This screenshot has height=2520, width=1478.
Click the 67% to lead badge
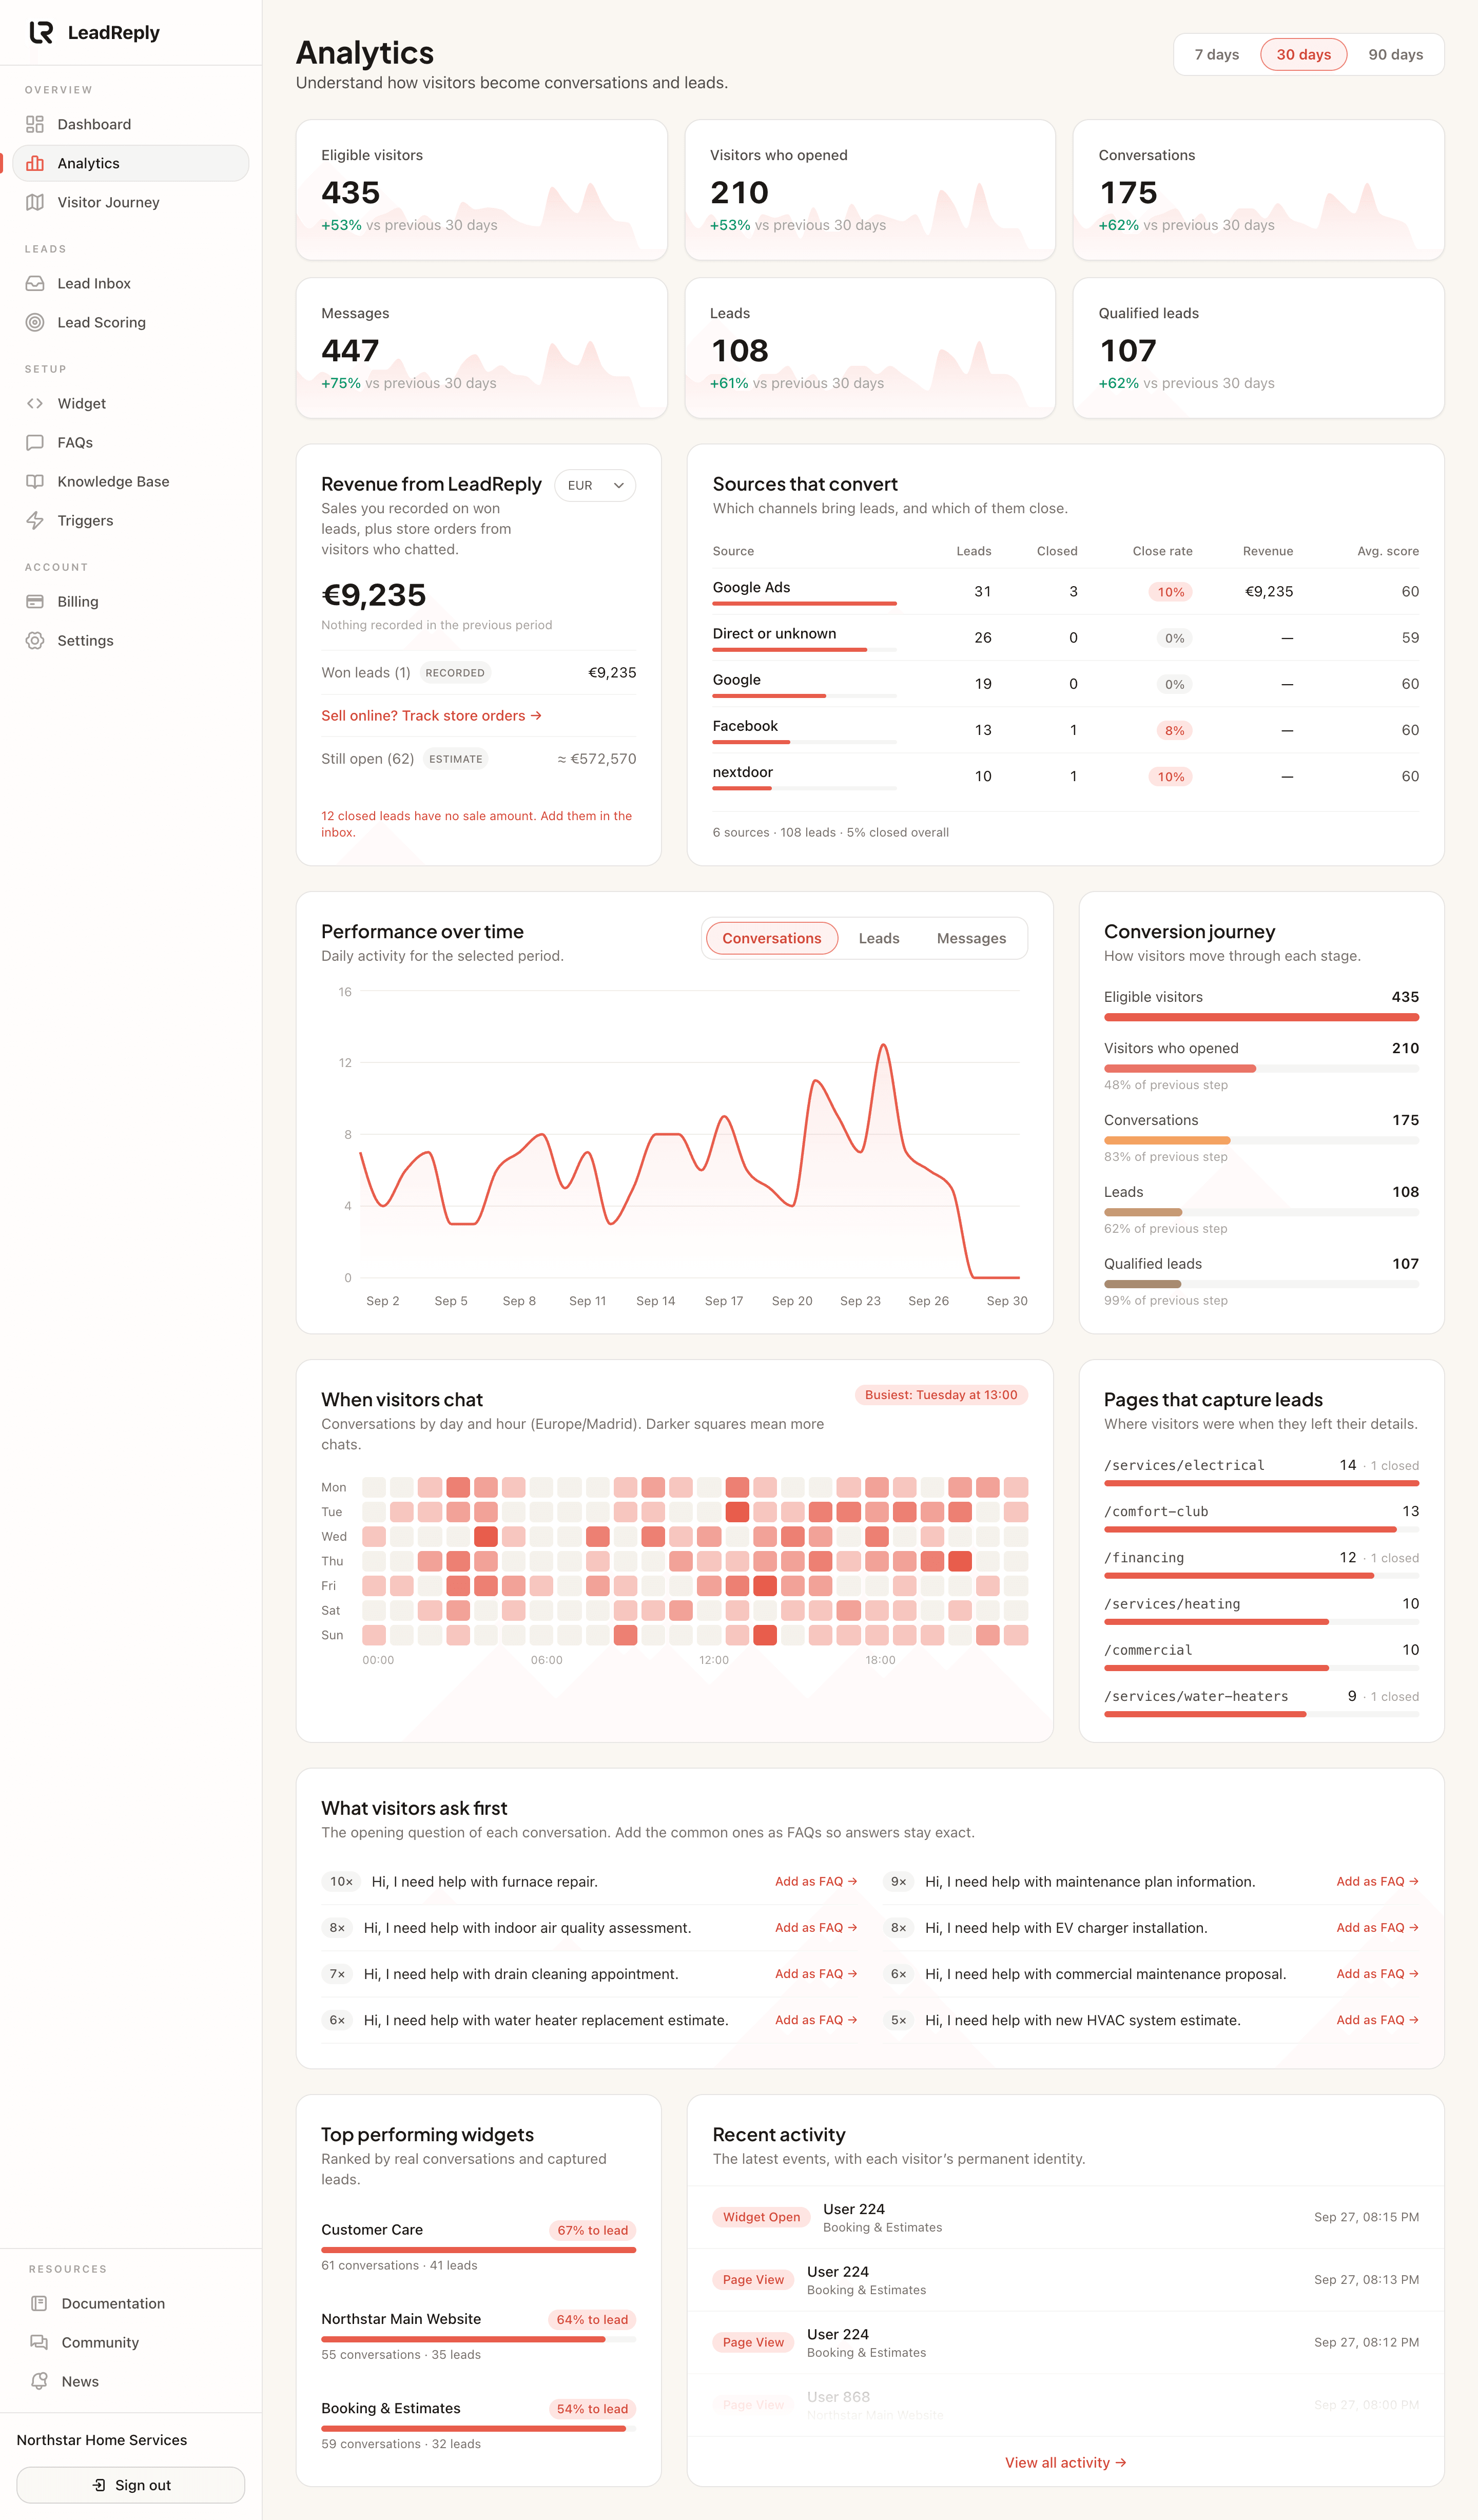coord(593,2230)
